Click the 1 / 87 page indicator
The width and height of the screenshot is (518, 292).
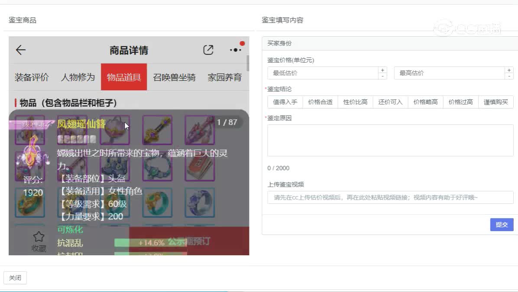227,122
